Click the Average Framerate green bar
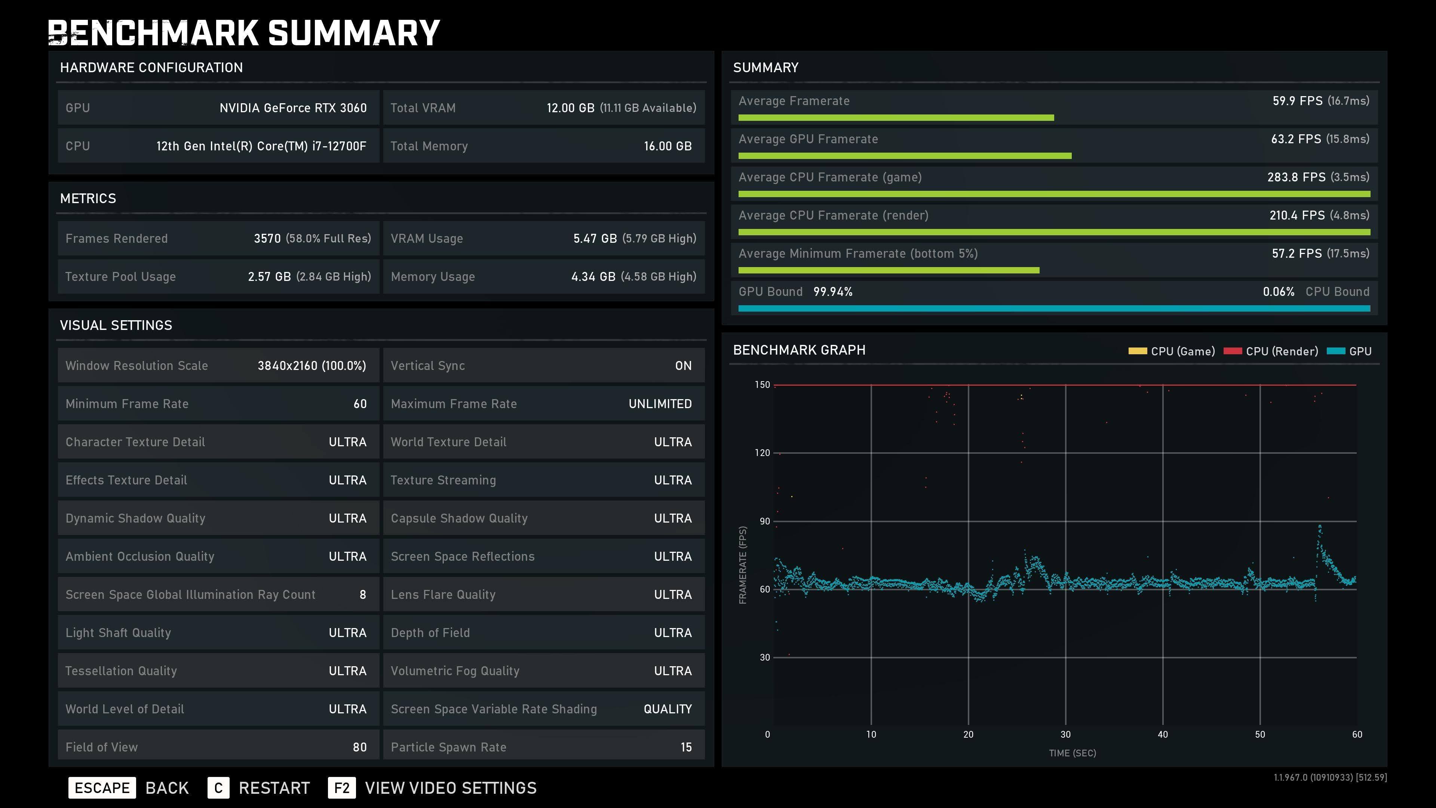The width and height of the screenshot is (1436, 808). click(x=896, y=118)
